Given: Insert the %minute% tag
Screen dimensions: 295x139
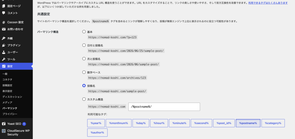Looking at the screenshot, I should point(179,123).
